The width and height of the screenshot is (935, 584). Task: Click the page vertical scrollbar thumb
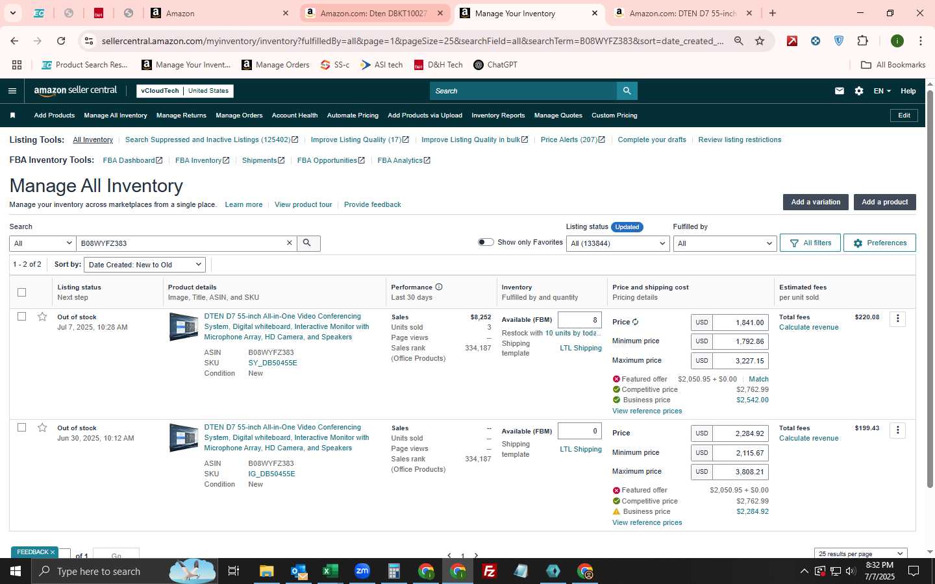930,289
